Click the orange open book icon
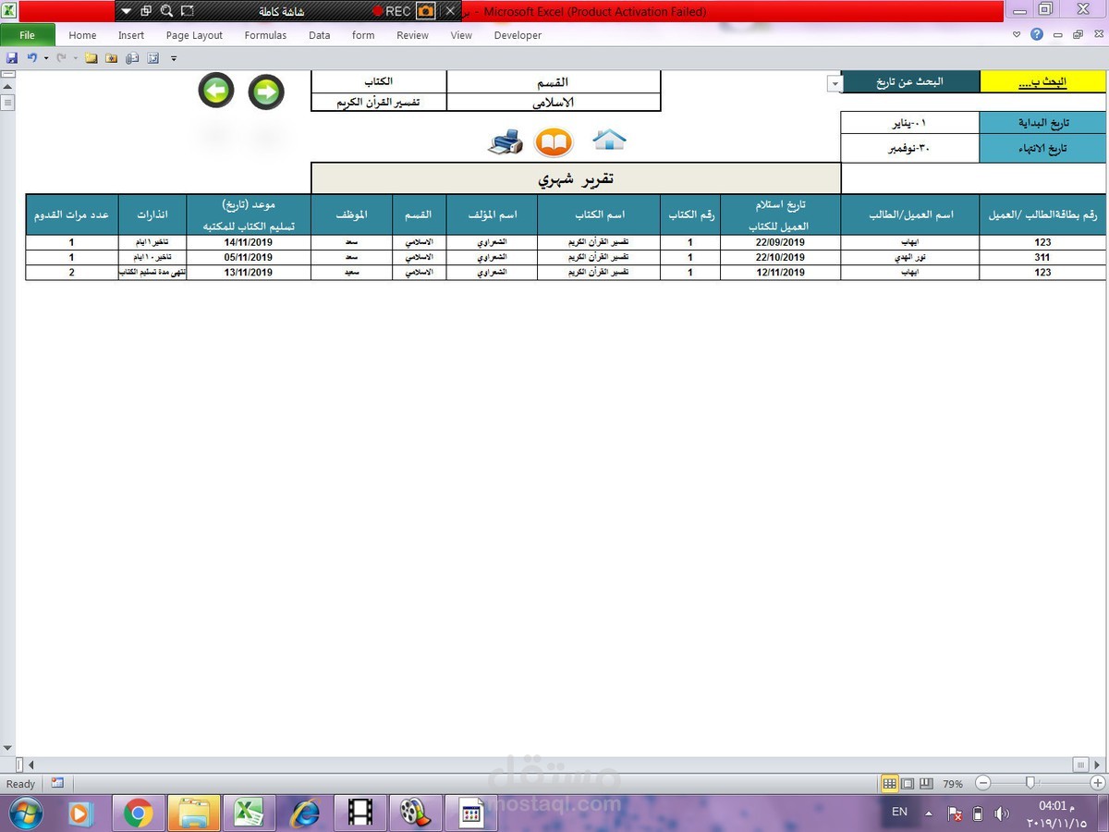 pos(554,141)
